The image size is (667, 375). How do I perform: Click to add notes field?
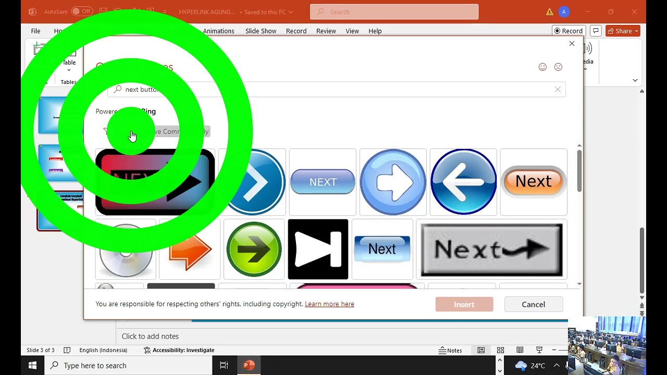point(150,336)
